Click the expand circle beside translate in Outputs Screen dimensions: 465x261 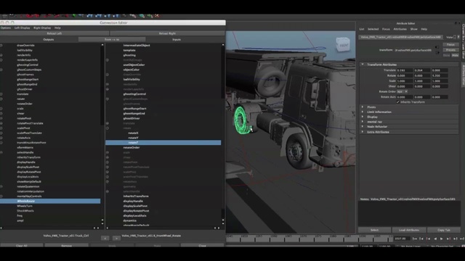coord(1,94)
